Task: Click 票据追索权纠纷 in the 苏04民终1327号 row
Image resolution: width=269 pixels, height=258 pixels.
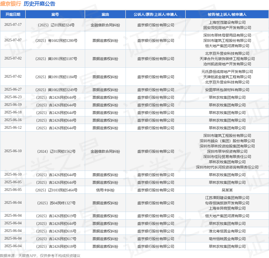Action: 105,203
